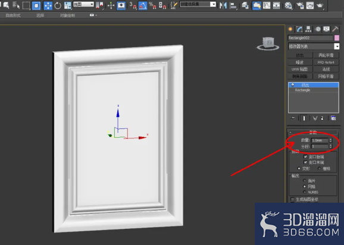Toggle Select and Manipulate tool

(x=111, y=5)
